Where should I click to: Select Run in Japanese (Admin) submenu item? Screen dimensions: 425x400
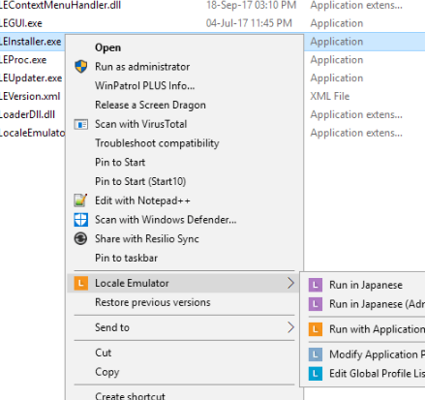pos(377,304)
